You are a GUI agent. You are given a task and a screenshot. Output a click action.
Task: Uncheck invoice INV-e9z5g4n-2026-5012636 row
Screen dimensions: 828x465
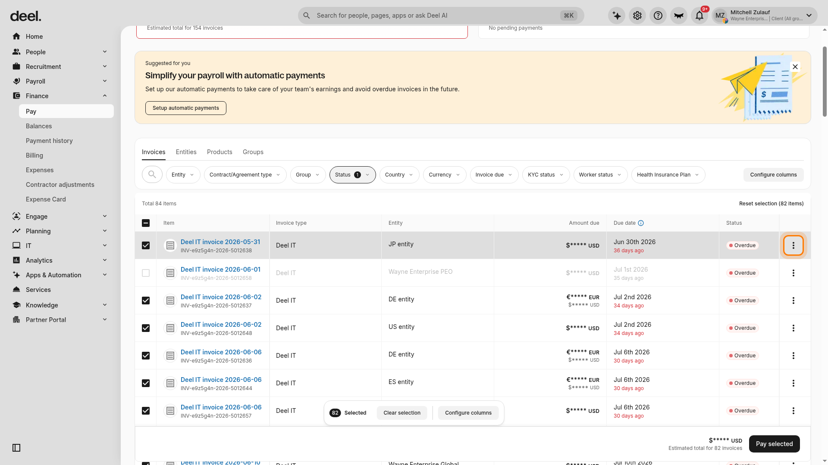click(146, 356)
